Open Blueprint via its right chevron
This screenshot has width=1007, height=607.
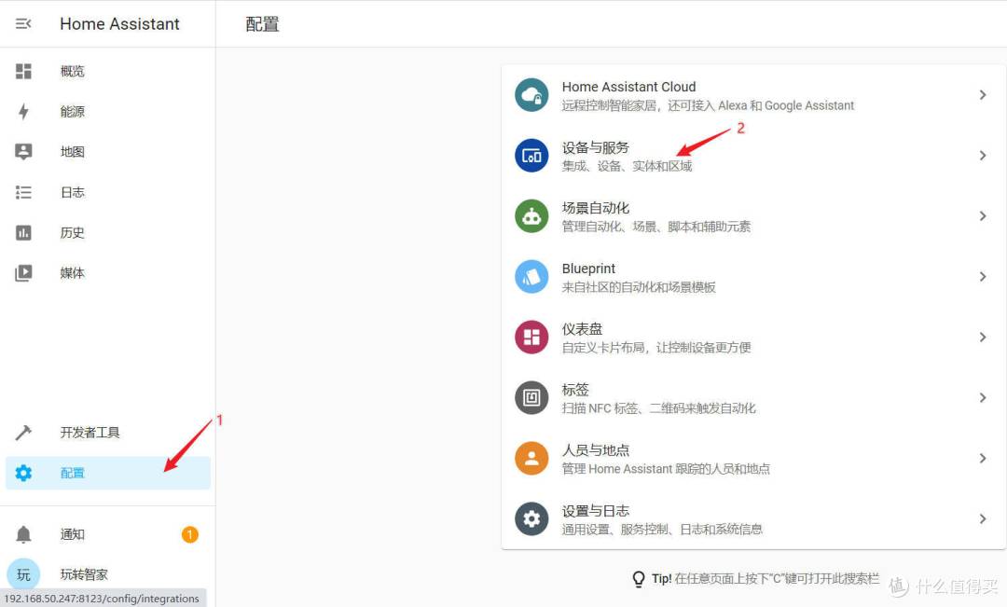click(x=983, y=277)
